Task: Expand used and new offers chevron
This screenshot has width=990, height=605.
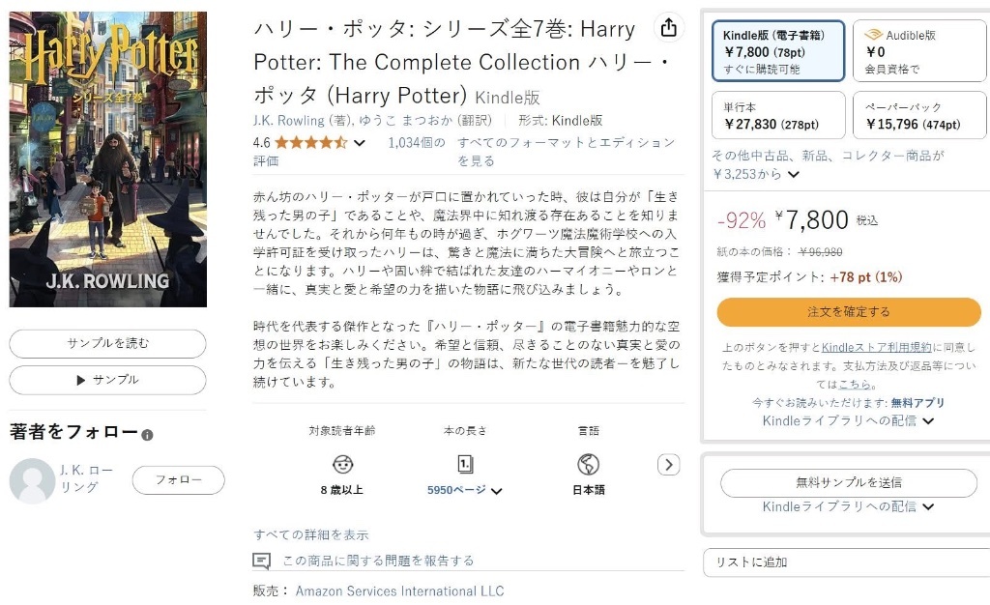Action: click(794, 175)
